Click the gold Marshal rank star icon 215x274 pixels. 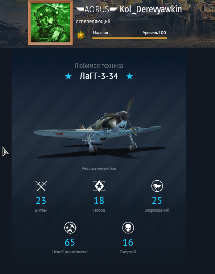[x=80, y=35]
